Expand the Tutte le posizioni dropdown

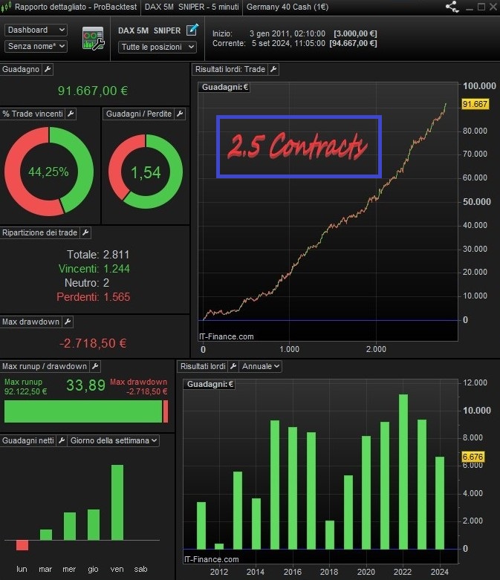click(x=157, y=47)
